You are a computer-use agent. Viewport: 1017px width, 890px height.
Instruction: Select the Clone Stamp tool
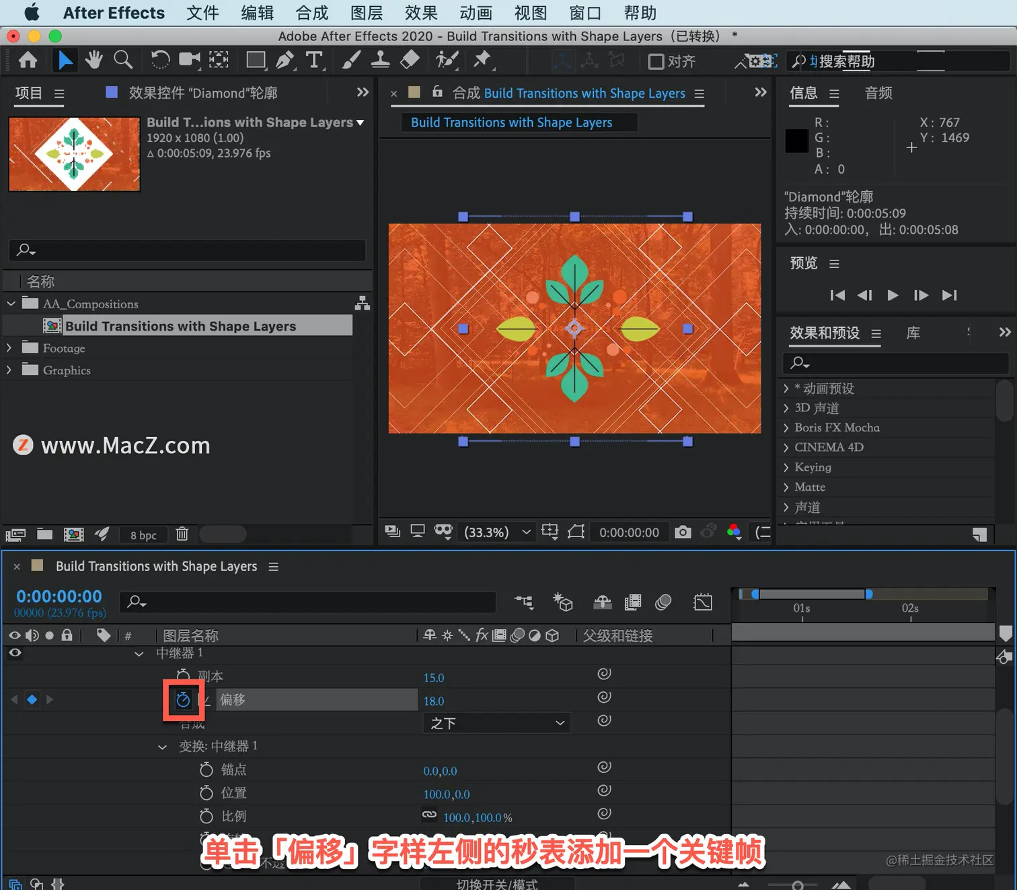tap(380, 61)
